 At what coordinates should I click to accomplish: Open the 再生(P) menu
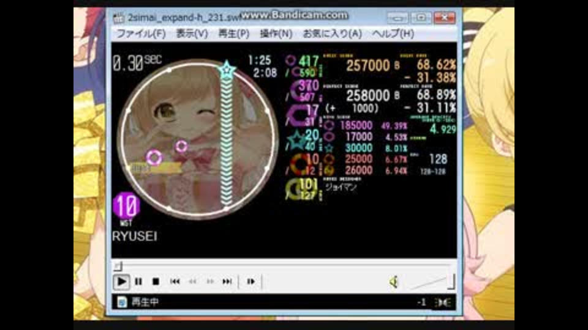(233, 34)
